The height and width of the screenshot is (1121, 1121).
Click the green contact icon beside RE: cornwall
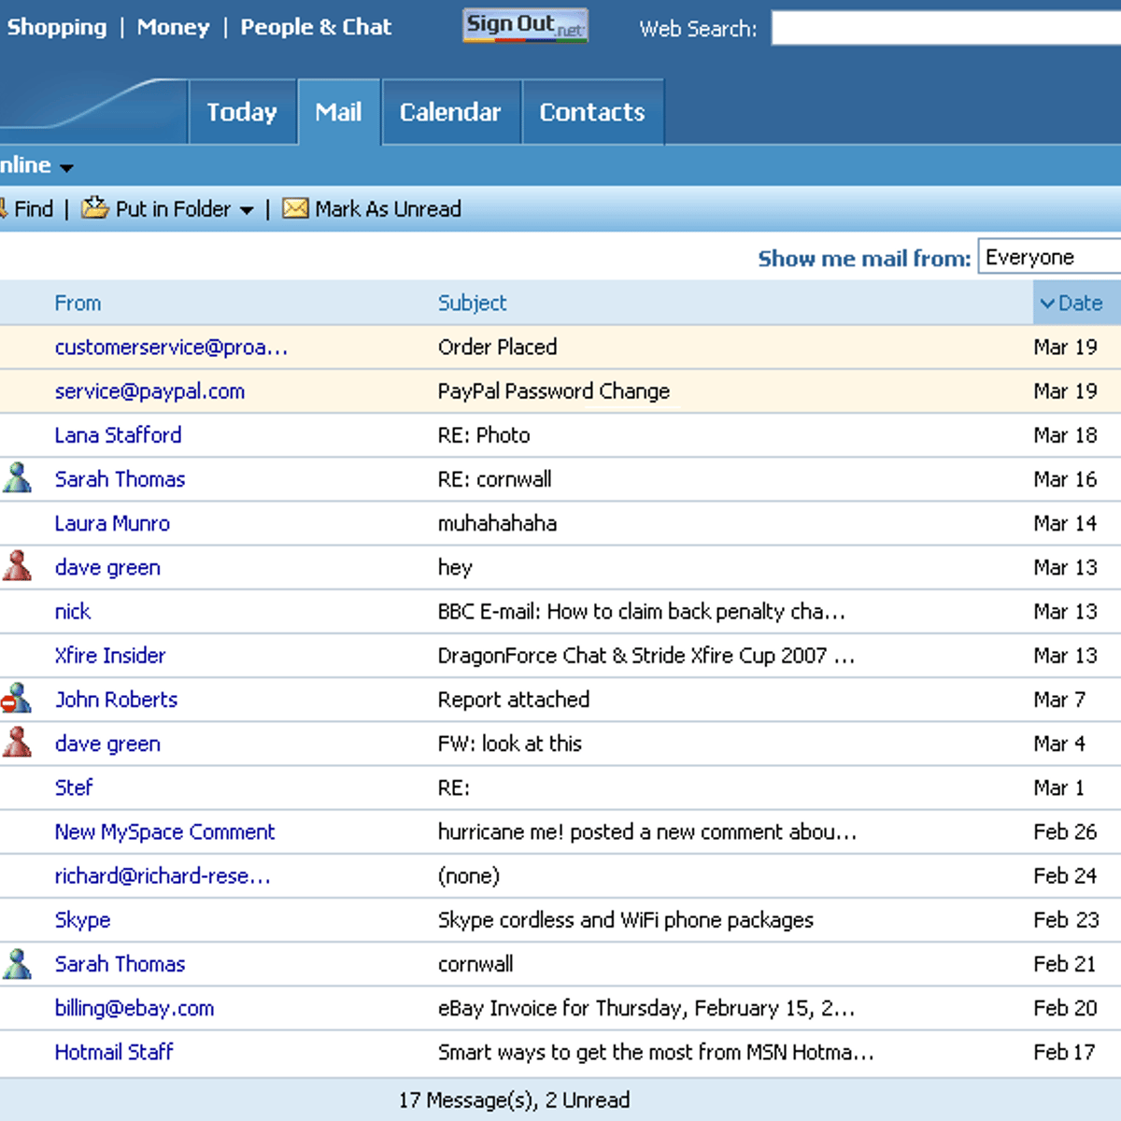[17, 478]
